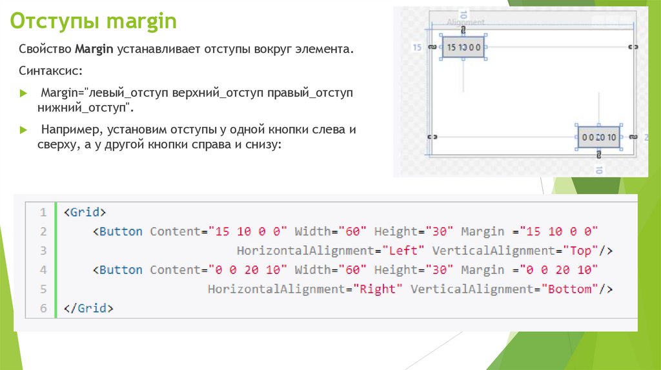The image size is (661, 370).
Task: Click the opening '<Grid>' tag in the code
Action: 85,212
